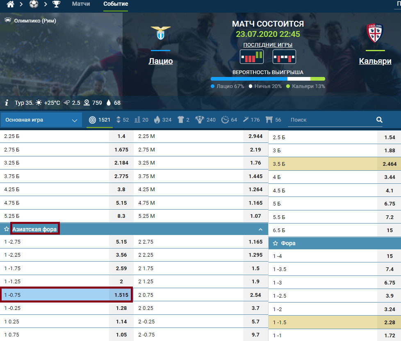
Task: Switch to the Матчи tab
Action: tap(81, 4)
